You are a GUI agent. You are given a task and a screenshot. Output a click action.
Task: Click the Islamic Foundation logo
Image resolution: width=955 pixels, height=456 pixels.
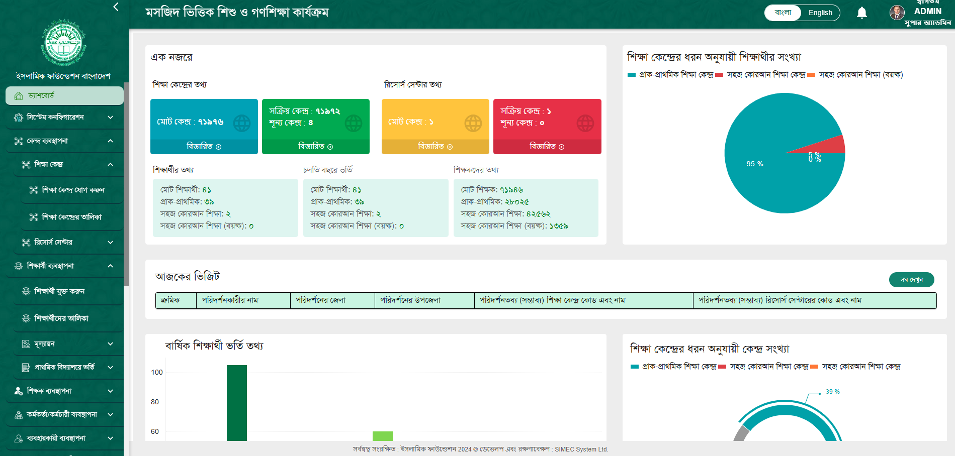click(63, 43)
